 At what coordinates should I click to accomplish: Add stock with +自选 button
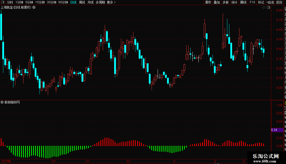270,2
